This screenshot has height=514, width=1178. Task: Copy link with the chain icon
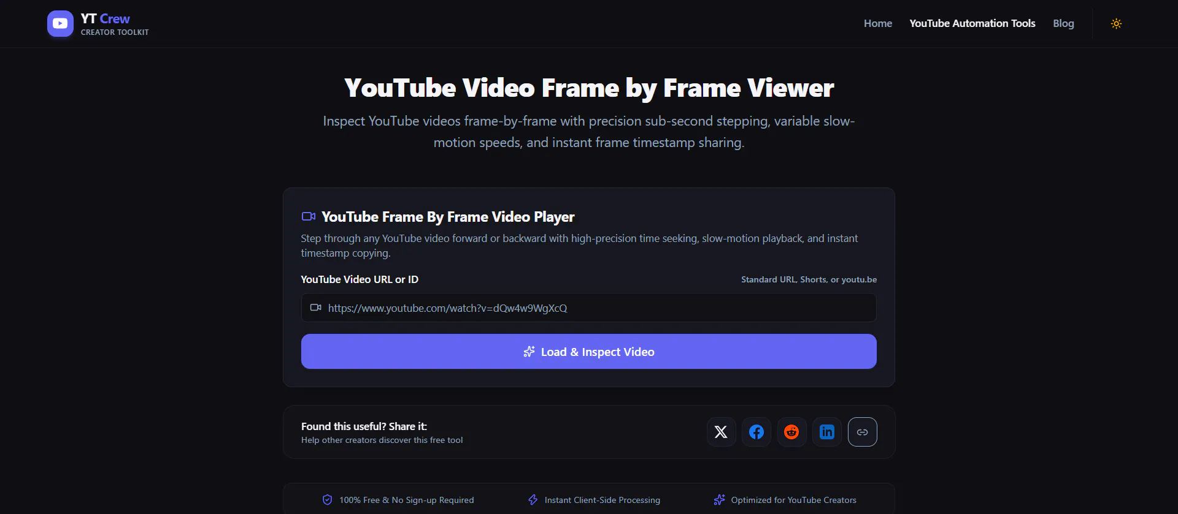click(862, 432)
